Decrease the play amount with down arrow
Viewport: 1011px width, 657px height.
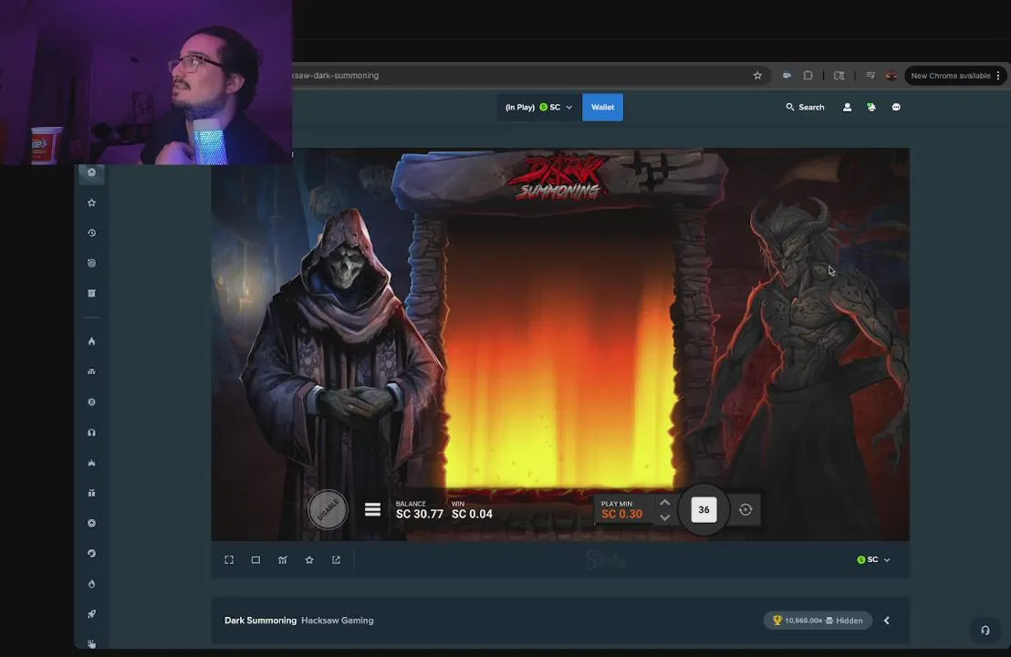665,517
